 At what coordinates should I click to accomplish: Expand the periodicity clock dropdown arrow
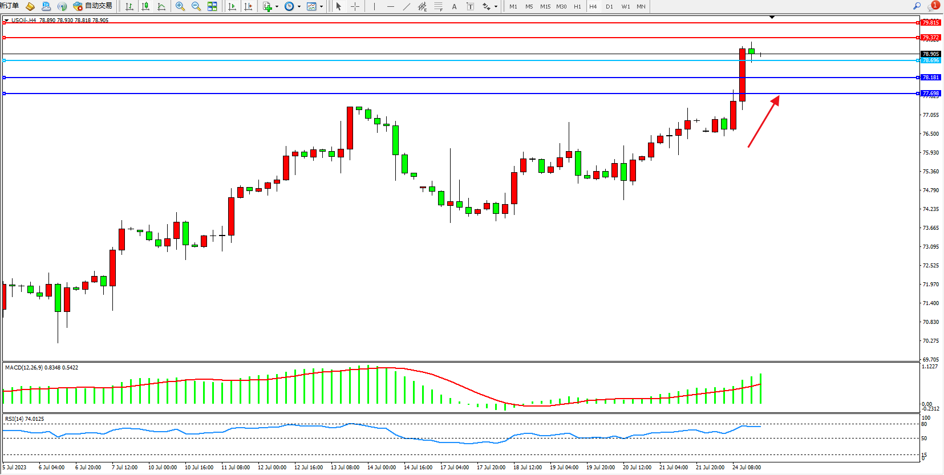299,7
